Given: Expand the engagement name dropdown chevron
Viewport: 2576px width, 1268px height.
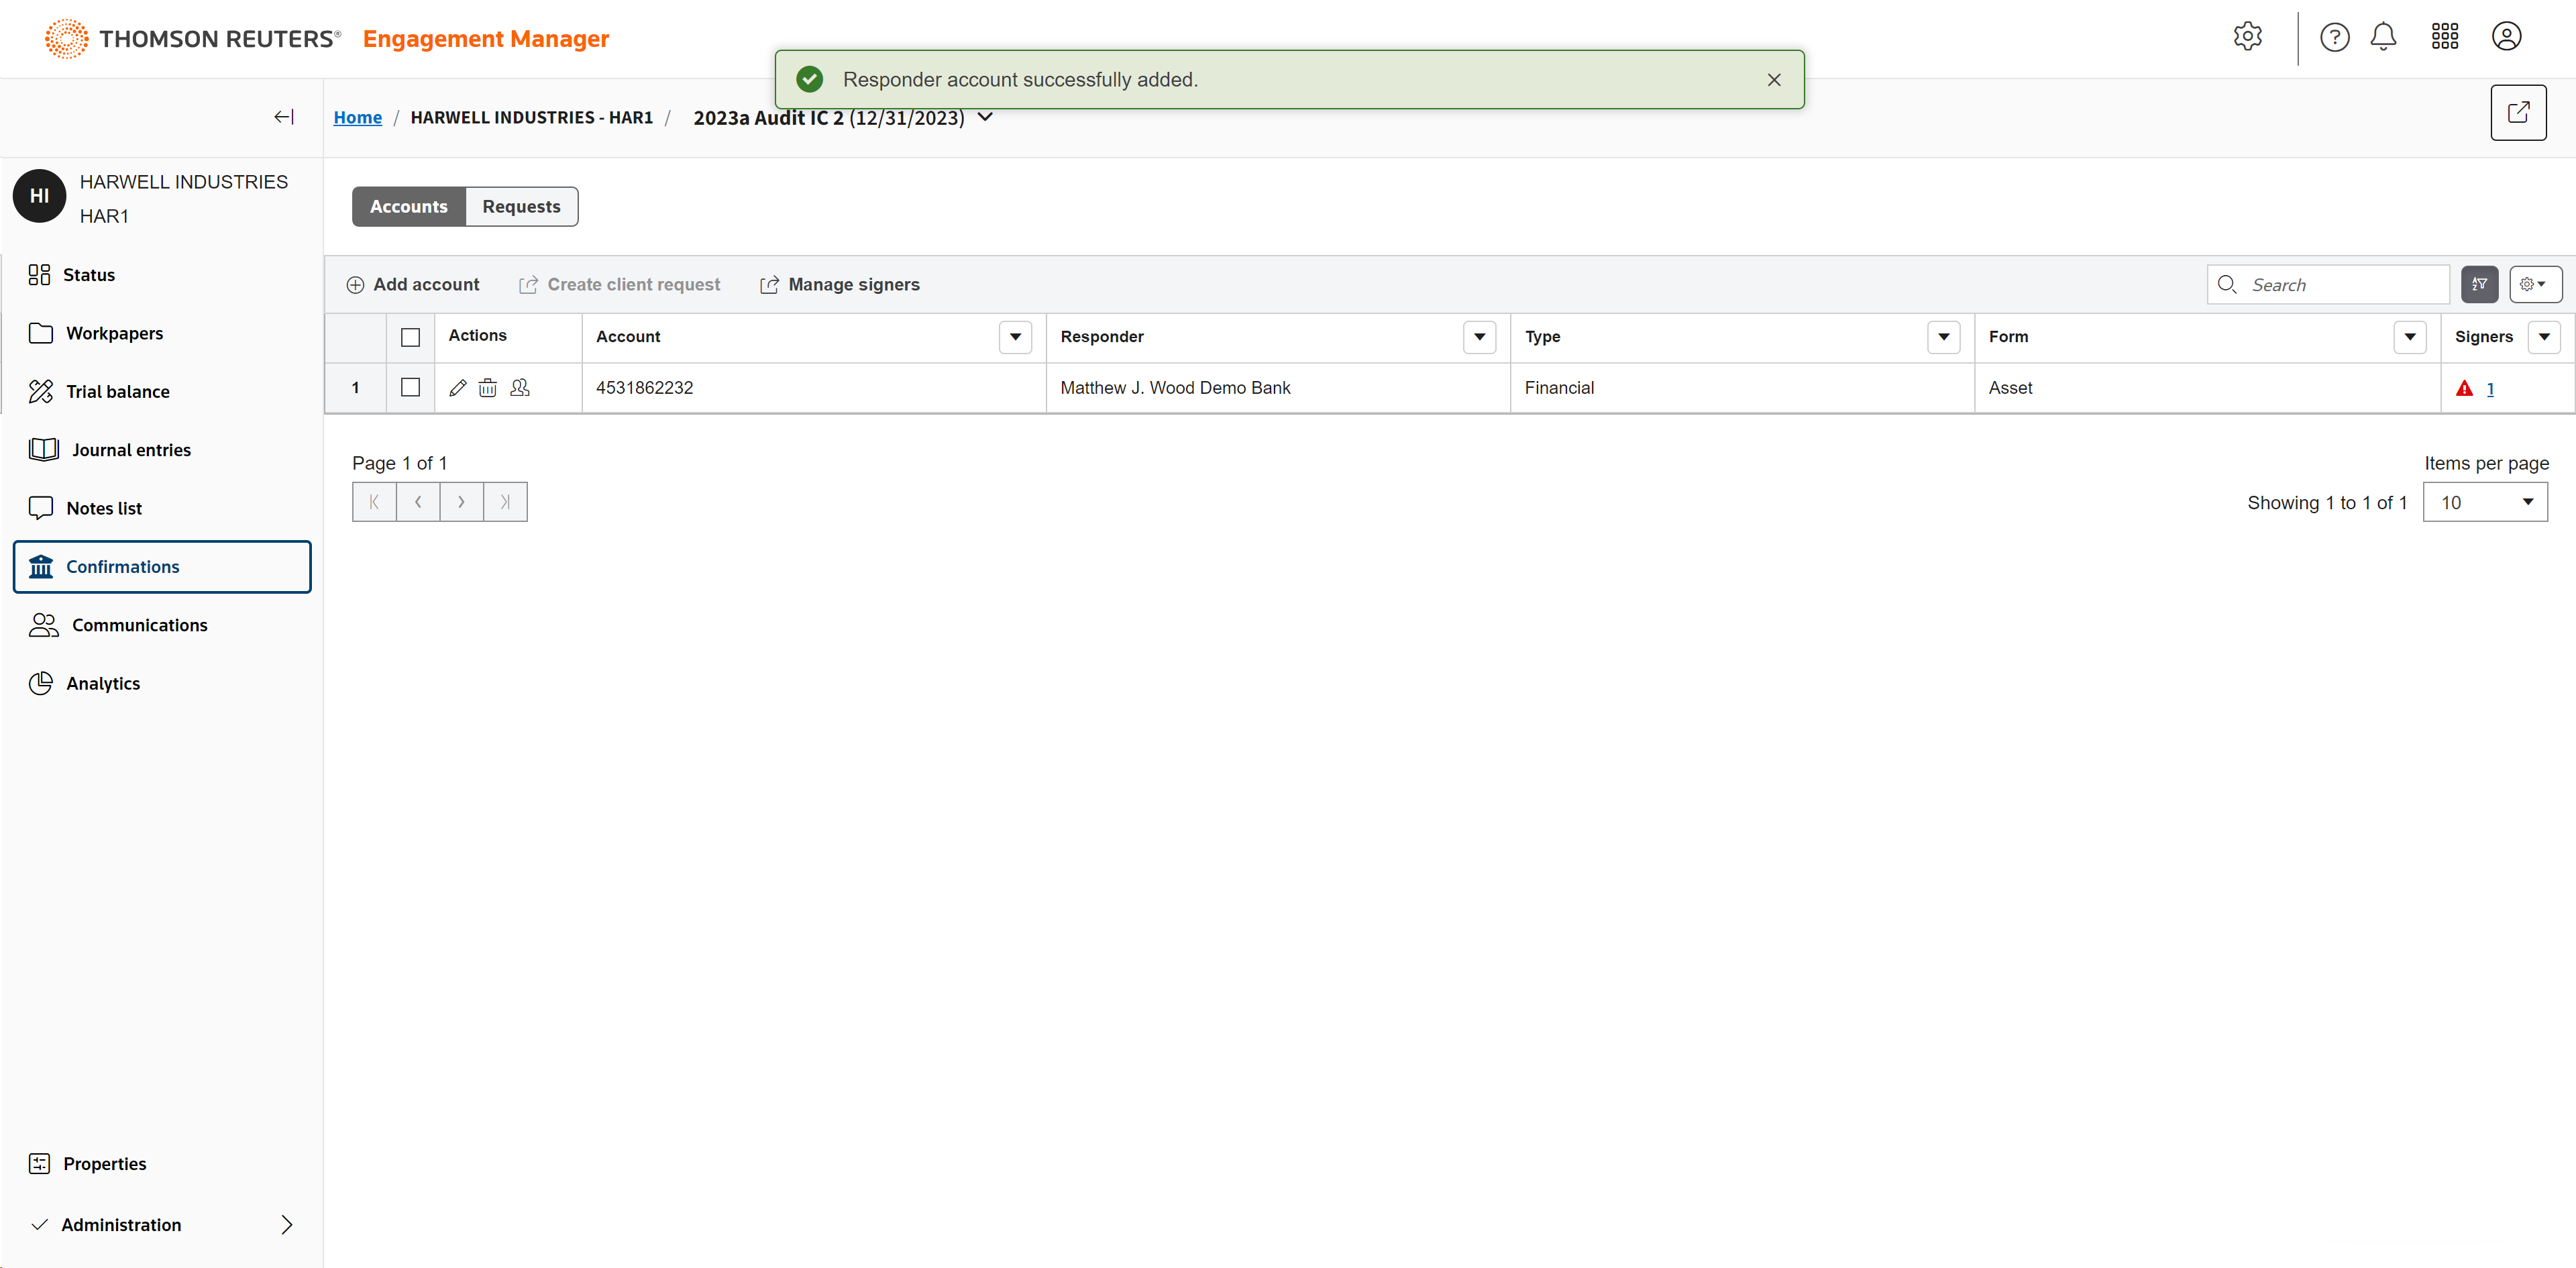Looking at the screenshot, I should [985, 117].
